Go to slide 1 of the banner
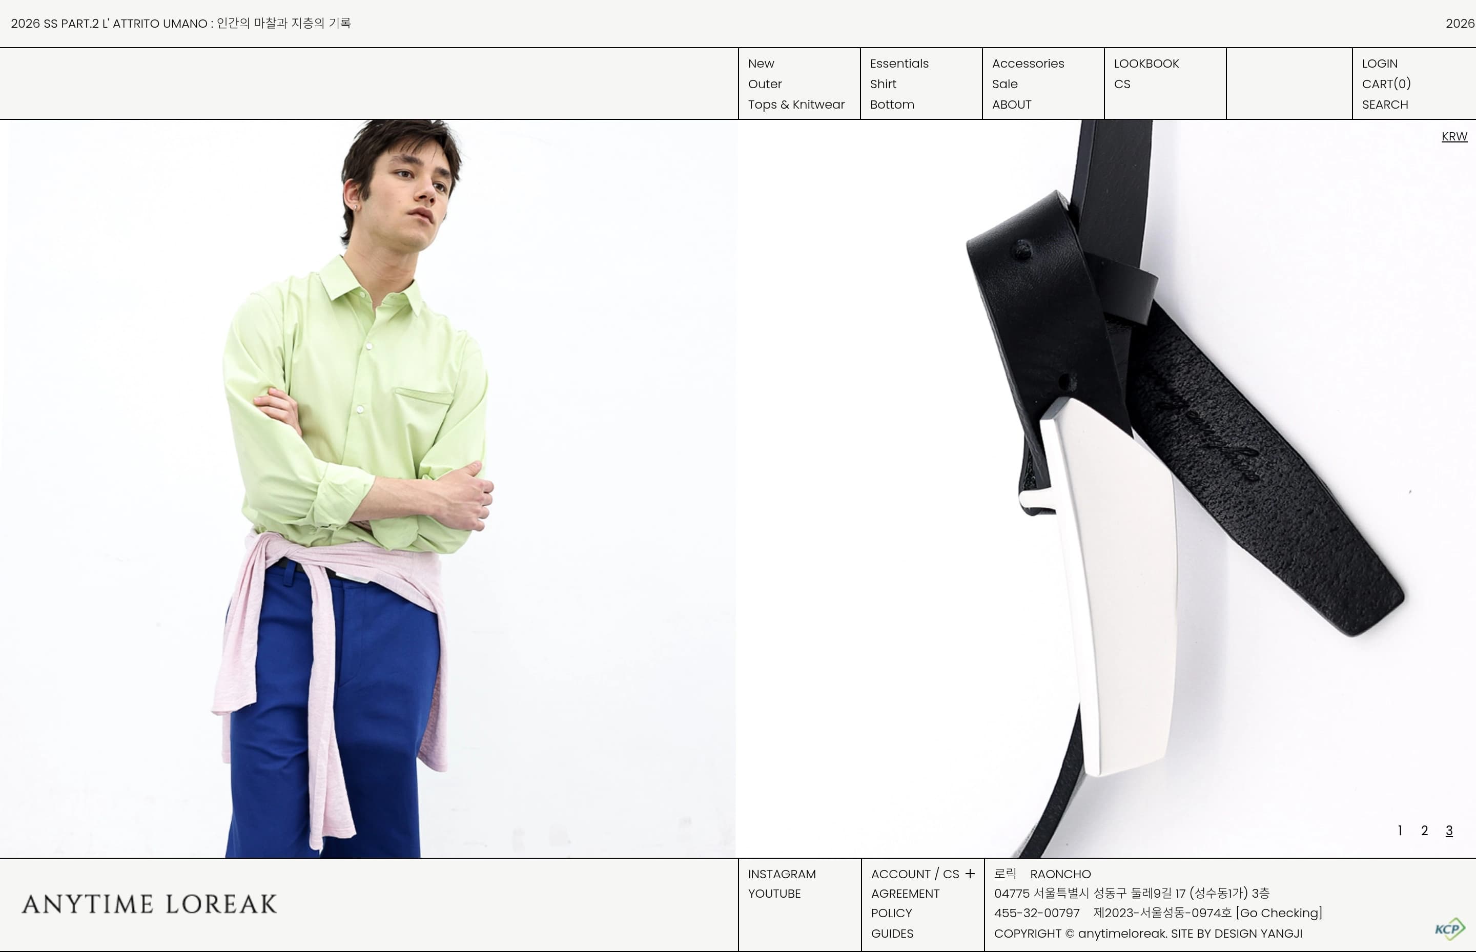This screenshot has width=1476, height=952. click(x=1399, y=830)
